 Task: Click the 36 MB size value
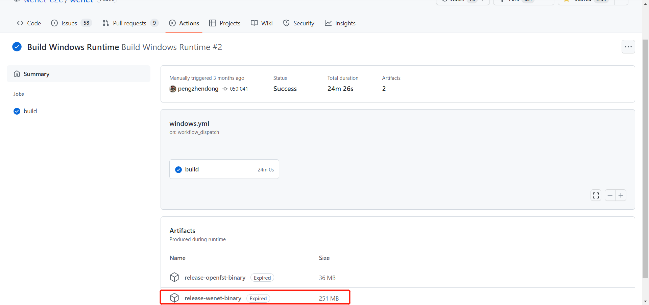pyautogui.click(x=327, y=278)
